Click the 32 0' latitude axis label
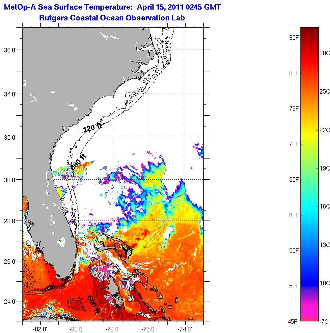Image resolution: width=330 pixels, height=333 pixels. point(10,137)
